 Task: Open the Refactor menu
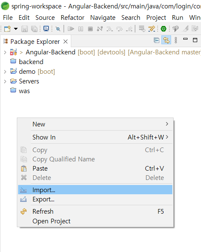coord(72,18)
